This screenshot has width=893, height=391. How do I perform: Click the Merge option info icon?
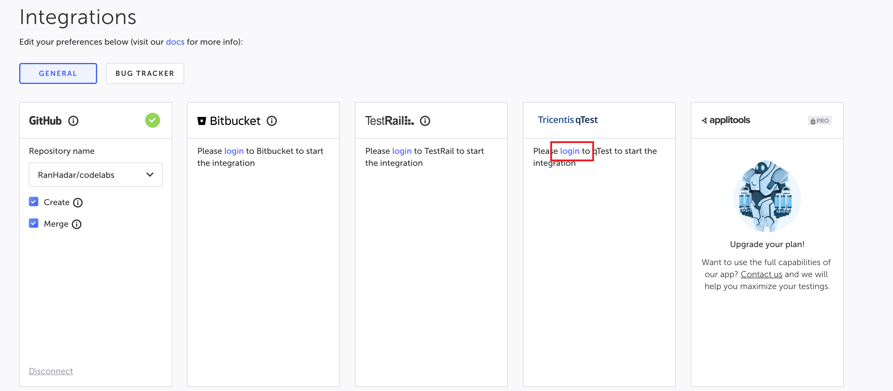76,224
